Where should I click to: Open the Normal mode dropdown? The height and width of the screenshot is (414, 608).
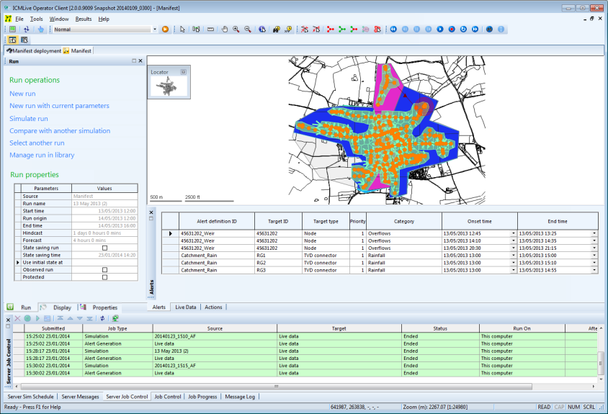point(154,30)
